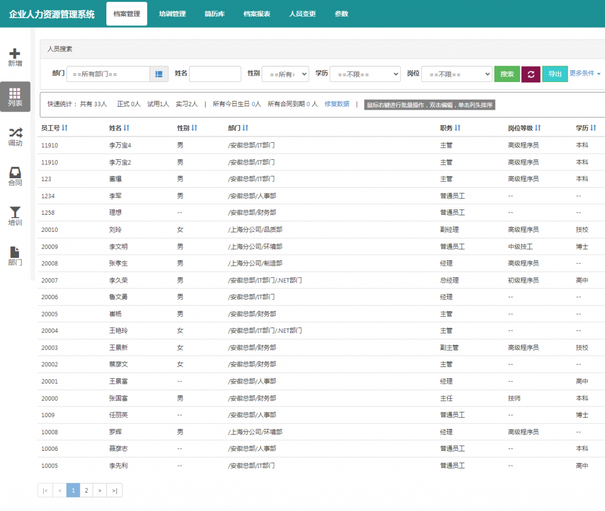Image resolution: width=605 pixels, height=511 pixels.
Task: Click name 李万宝4 in table
Action: point(120,145)
